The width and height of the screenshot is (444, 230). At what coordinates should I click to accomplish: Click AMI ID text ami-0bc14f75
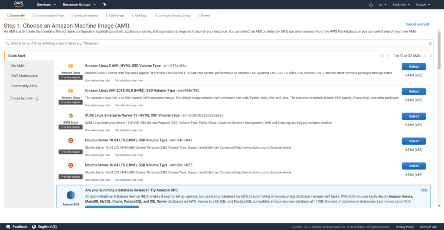pos(181,165)
